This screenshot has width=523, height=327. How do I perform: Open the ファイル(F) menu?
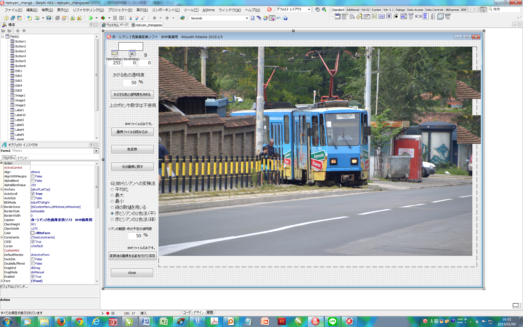tap(13, 10)
